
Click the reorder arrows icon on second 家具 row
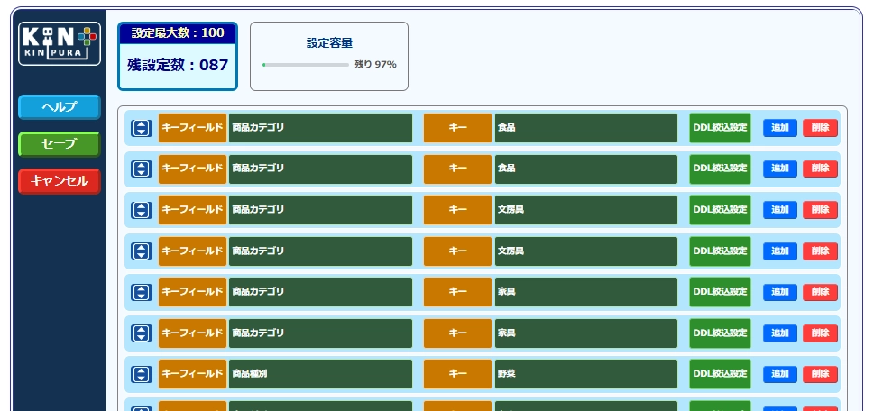(x=142, y=333)
